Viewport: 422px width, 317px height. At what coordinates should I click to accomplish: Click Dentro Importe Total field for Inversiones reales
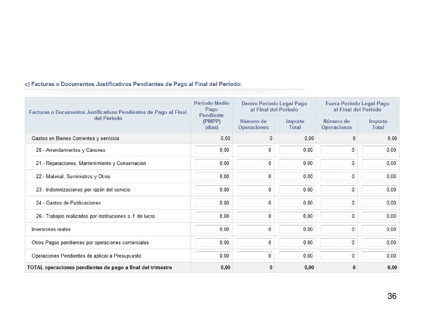296,229
